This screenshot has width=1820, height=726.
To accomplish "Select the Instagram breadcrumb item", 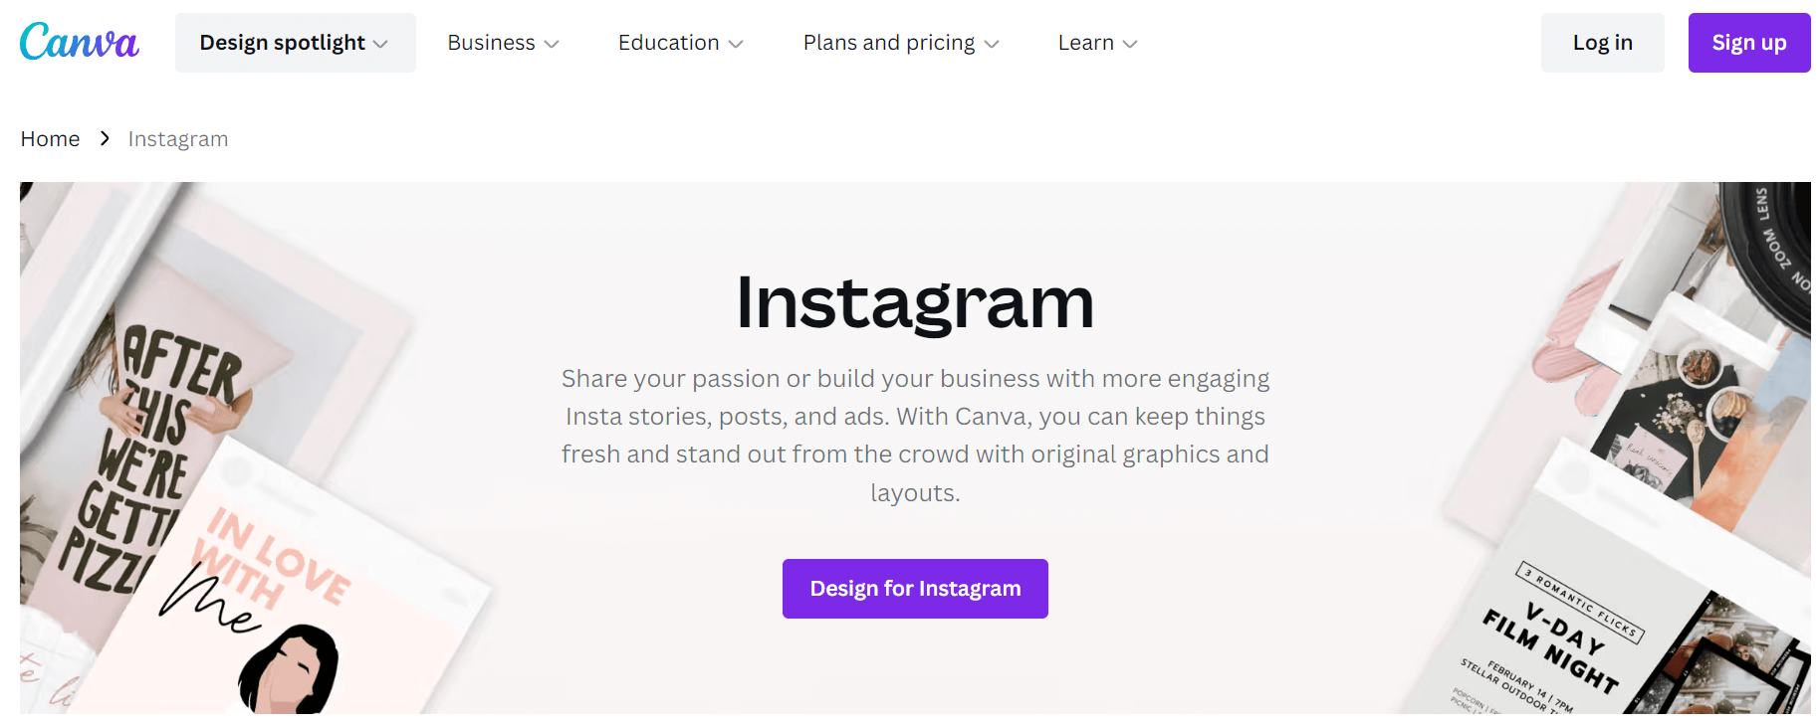I will (x=178, y=139).
